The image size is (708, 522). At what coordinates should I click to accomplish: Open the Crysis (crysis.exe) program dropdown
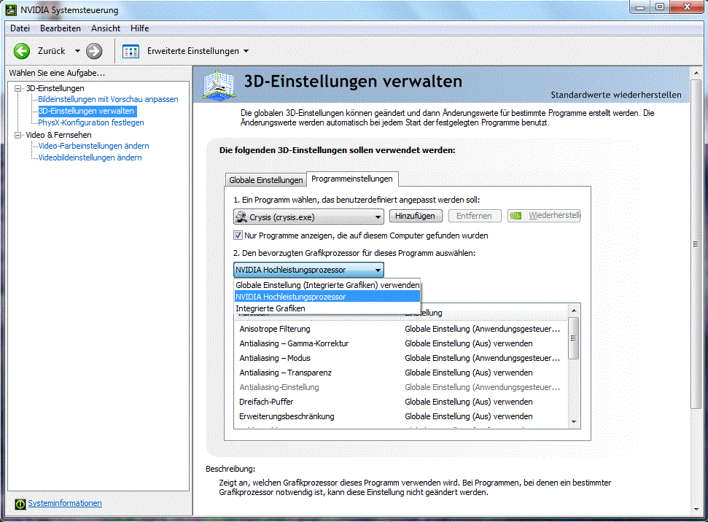[309, 217]
